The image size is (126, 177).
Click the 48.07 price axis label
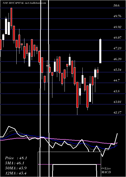[x=117, y=38]
